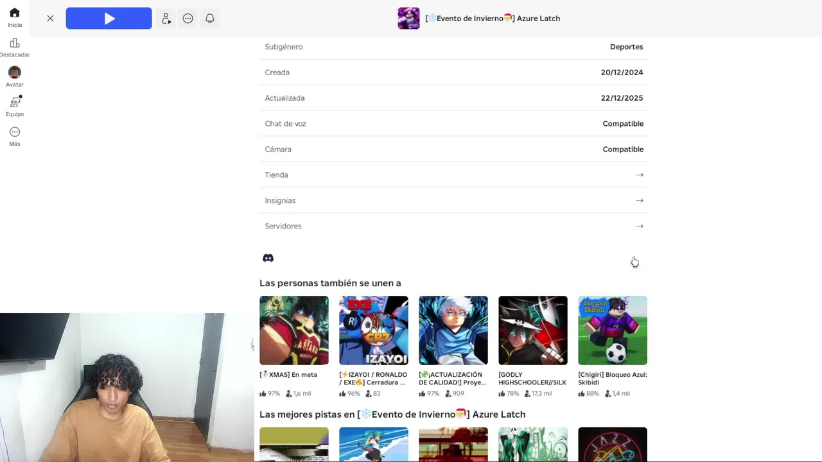Click the 'Chat de voz' label
The width and height of the screenshot is (822, 462).
pyautogui.click(x=285, y=124)
